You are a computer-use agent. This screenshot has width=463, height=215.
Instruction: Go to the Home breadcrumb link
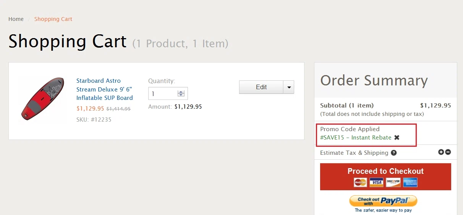(x=16, y=19)
